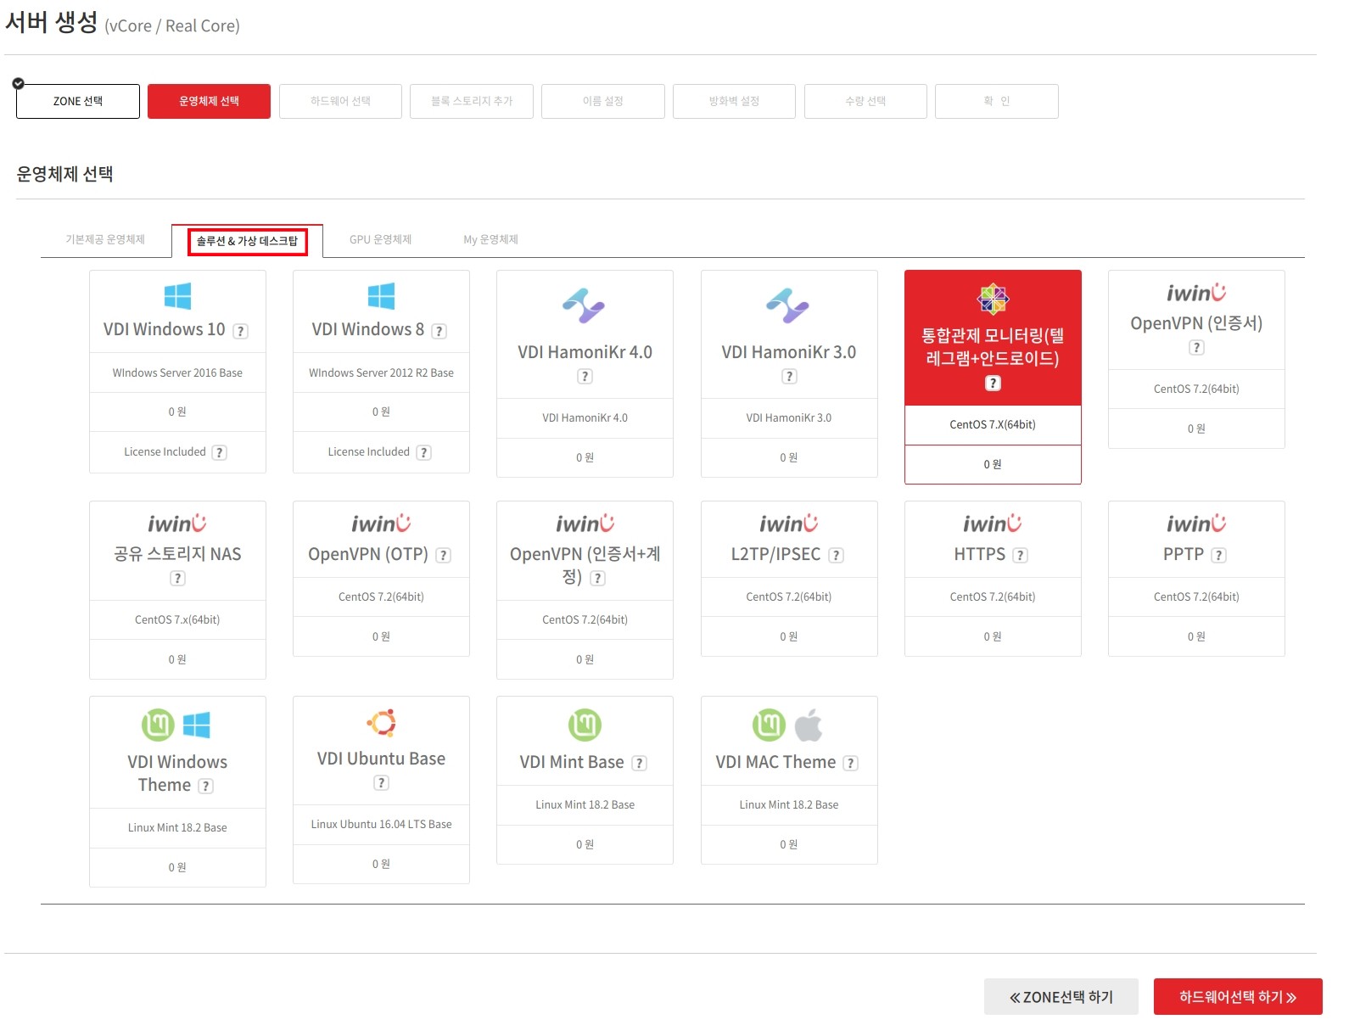Select VDI HamoniKr 3.0 title
Screen dimensions: 1349x1025
[x=789, y=352]
